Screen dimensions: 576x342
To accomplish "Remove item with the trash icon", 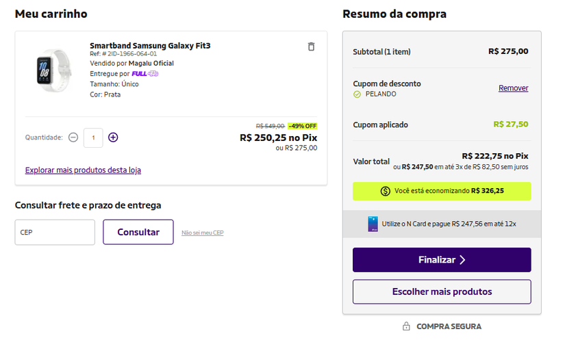I will click(x=311, y=47).
